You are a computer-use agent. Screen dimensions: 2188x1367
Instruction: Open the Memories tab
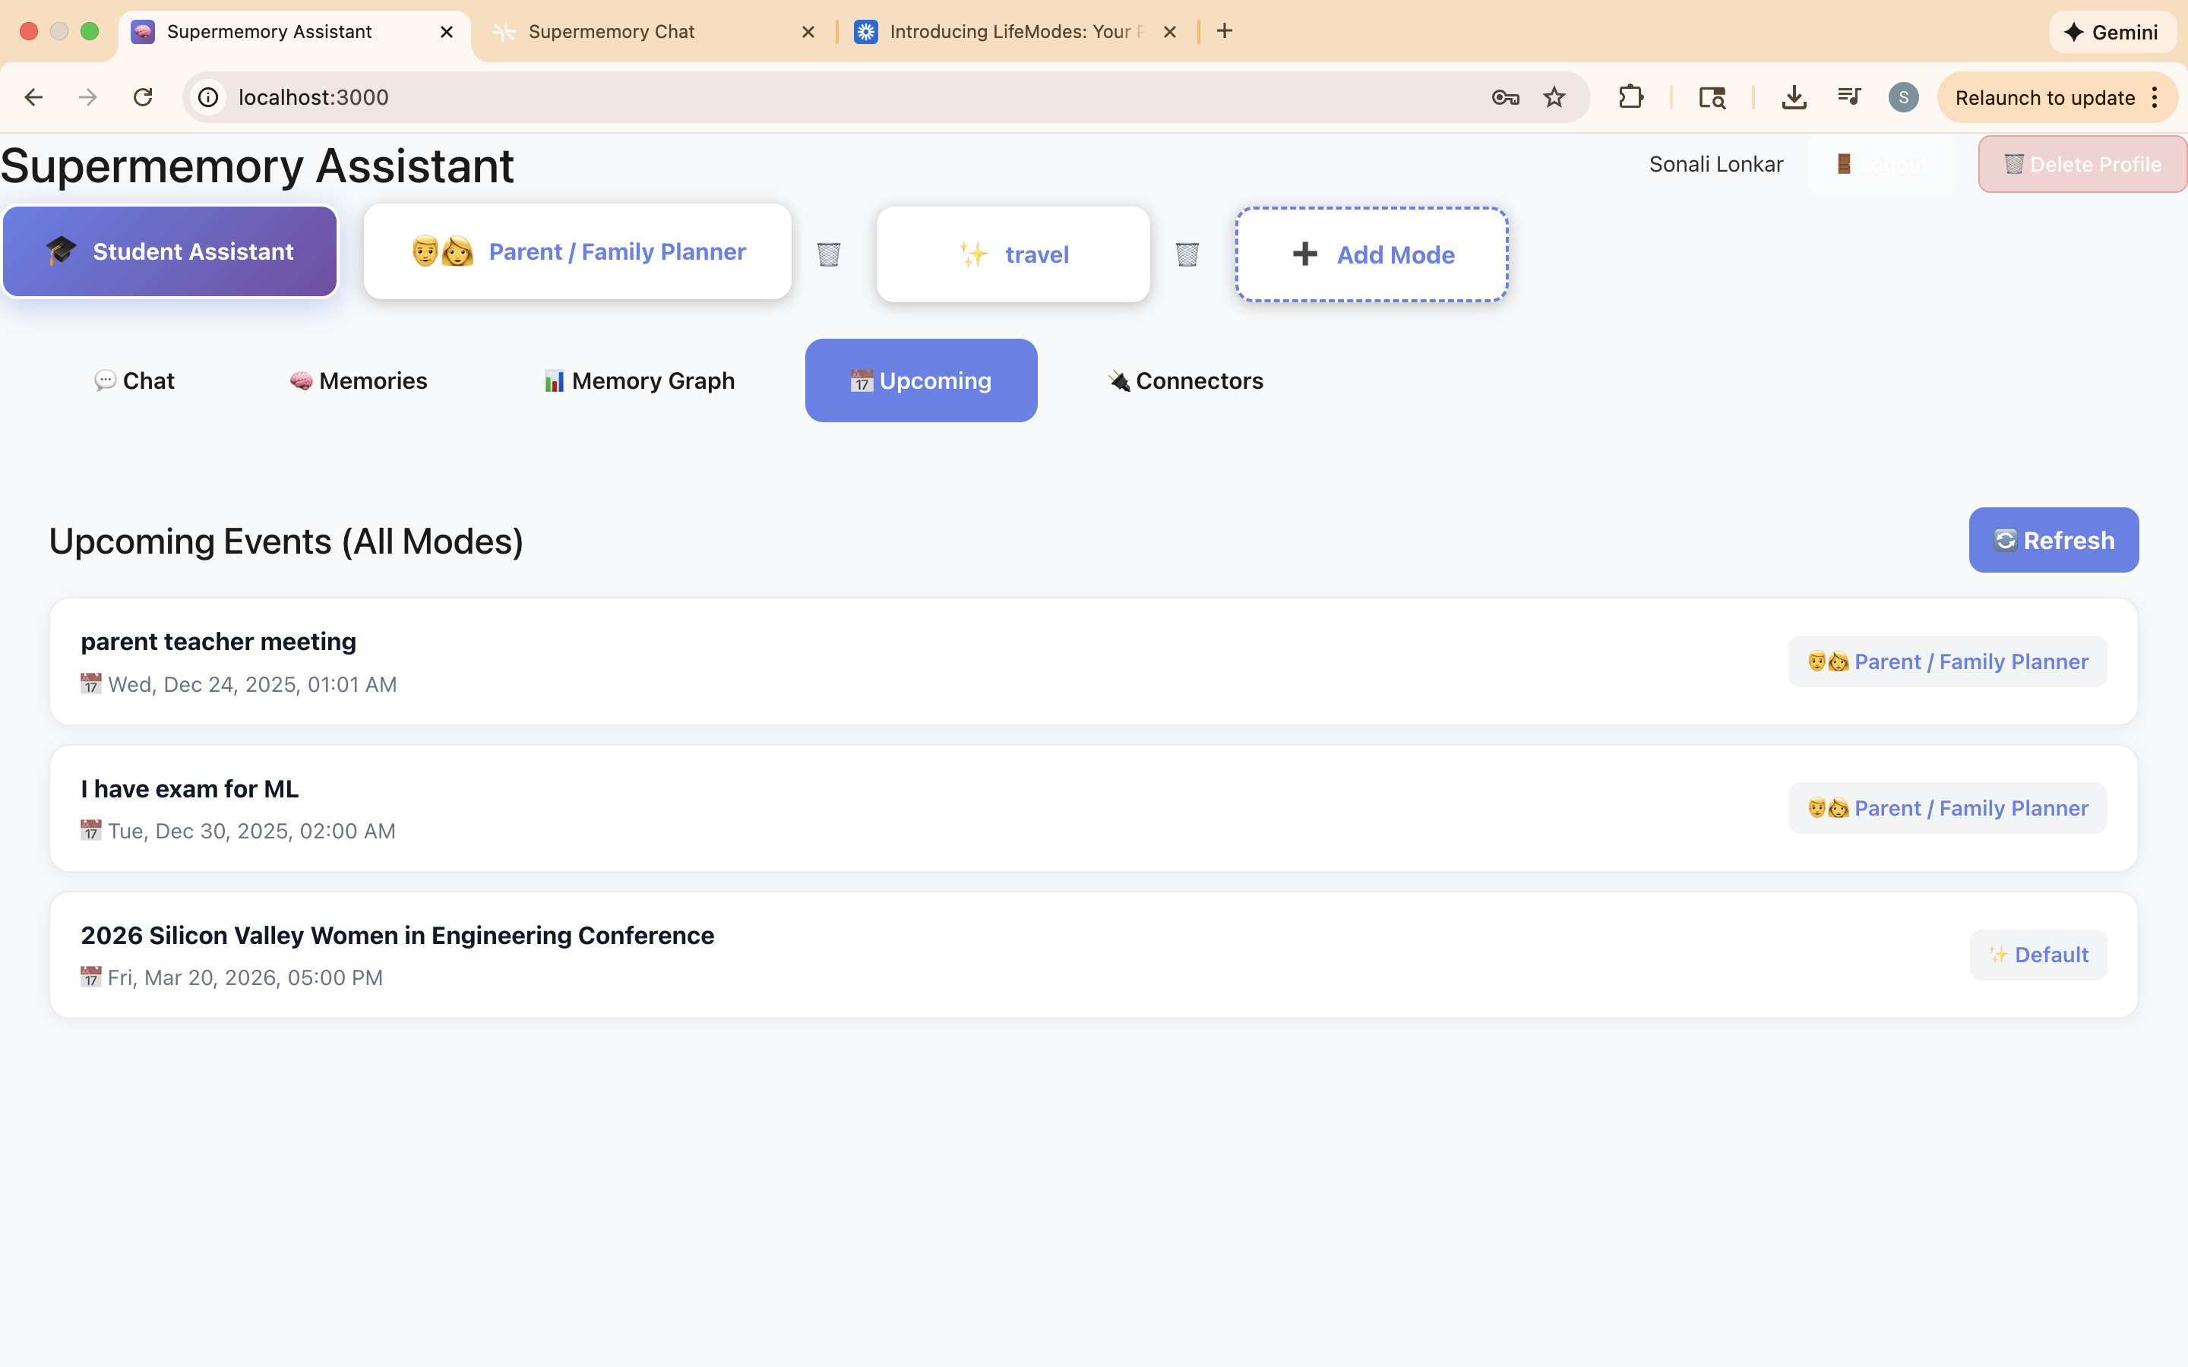[x=359, y=380]
